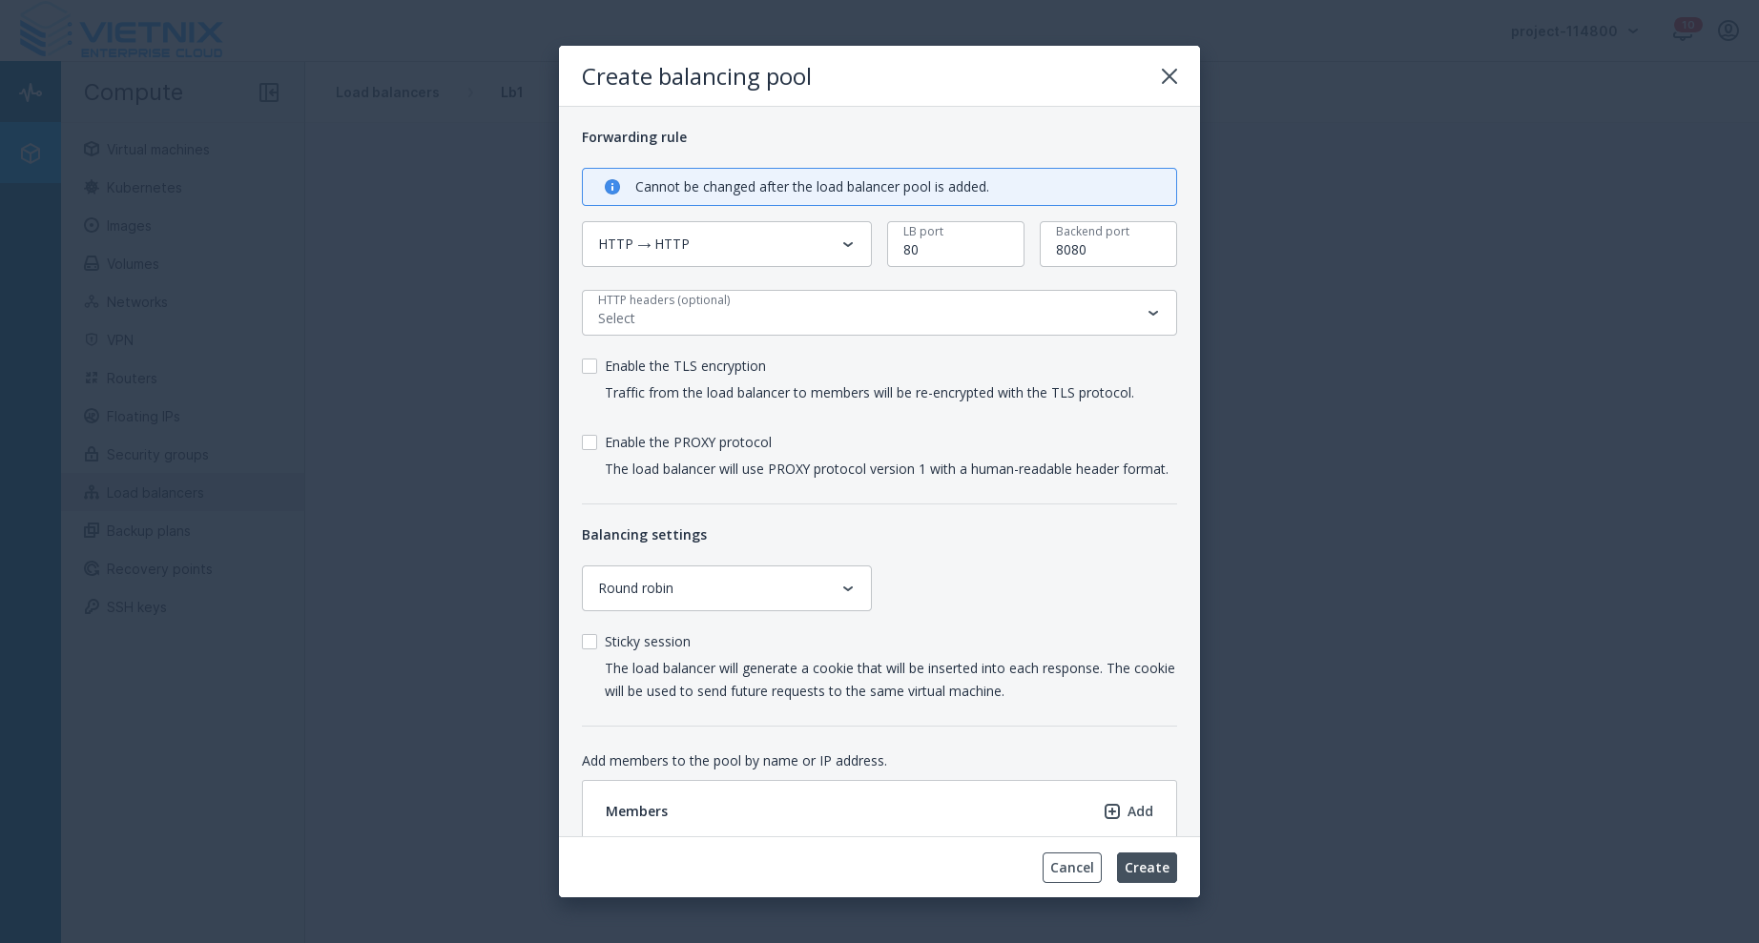1759x943 pixels.
Task: Click the Create button
Action: pos(1147,868)
